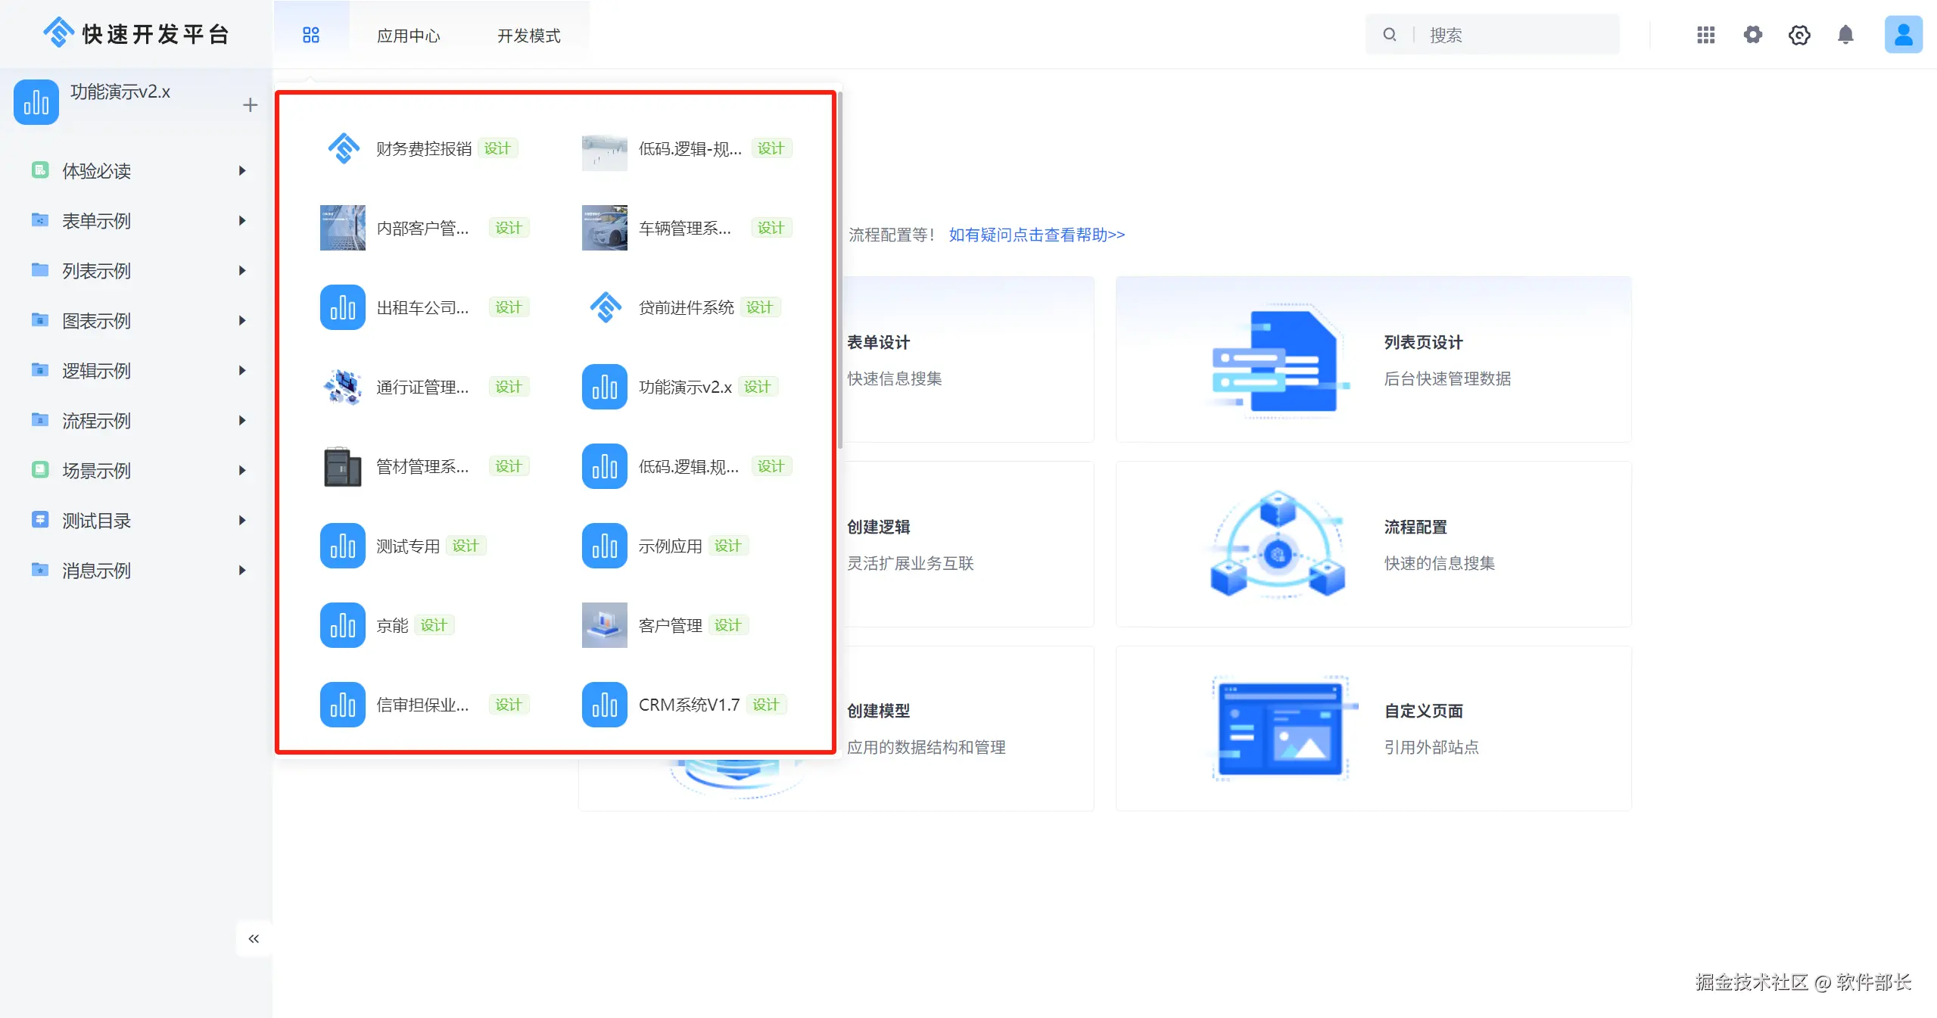
Task: Expand the 体验必读 menu arrow
Action: point(242,171)
